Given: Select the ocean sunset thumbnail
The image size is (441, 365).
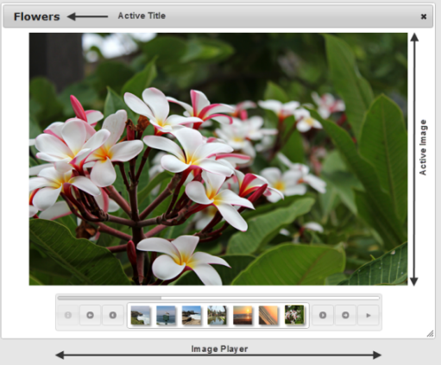Looking at the screenshot, I should [x=243, y=315].
